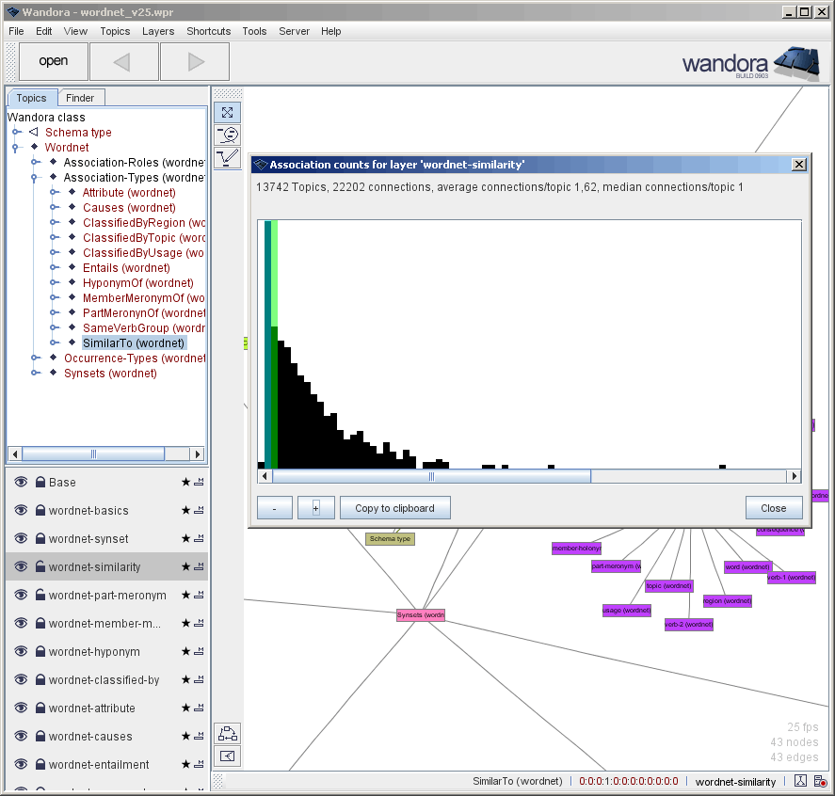The image size is (835, 796).
Task: Toggle visibility eye of wordnet-hyponym layer
Action: point(21,651)
